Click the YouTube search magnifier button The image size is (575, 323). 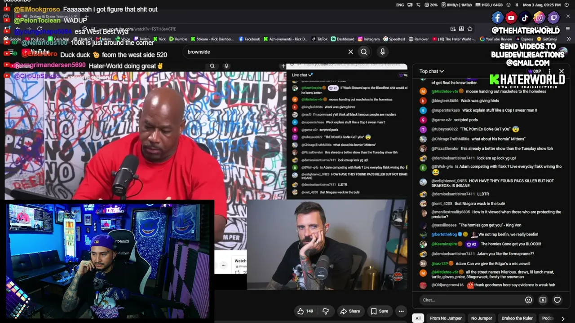tap(364, 52)
